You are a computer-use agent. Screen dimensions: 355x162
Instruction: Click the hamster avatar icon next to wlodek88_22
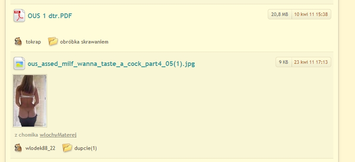[x=18, y=148]
